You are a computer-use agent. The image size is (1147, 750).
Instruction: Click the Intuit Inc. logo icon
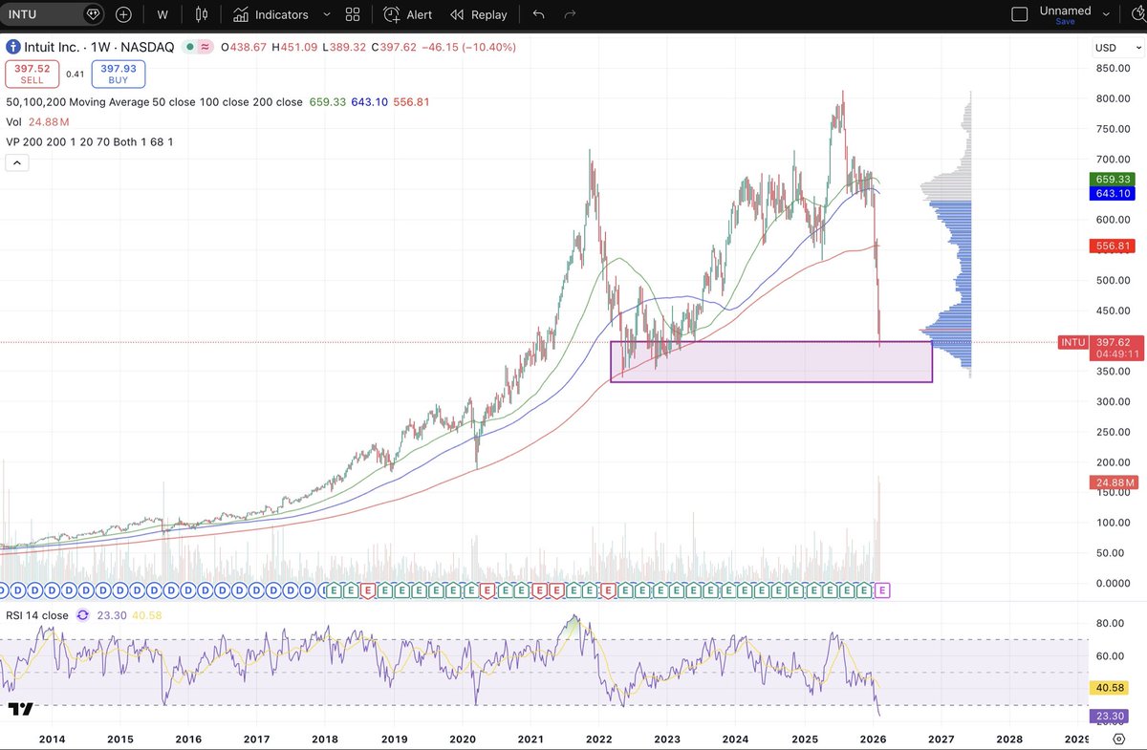11,46
